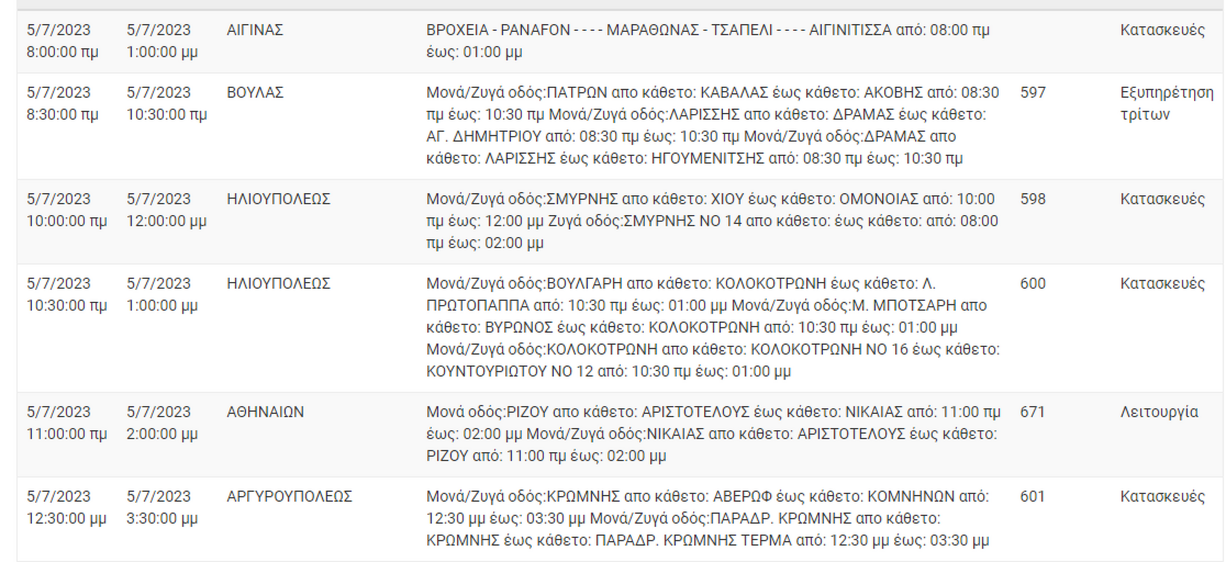Select note number 601
Image resolution: width=1226 pixels, height=562 pixels.
click(x=1032, y=496)
